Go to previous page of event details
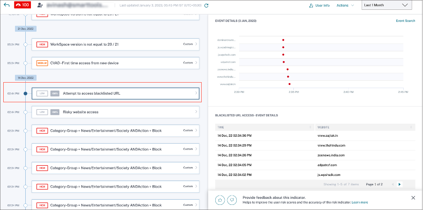The height and width of the screenshot is (210, 423). pyautogui.click(x=392, y=184)
